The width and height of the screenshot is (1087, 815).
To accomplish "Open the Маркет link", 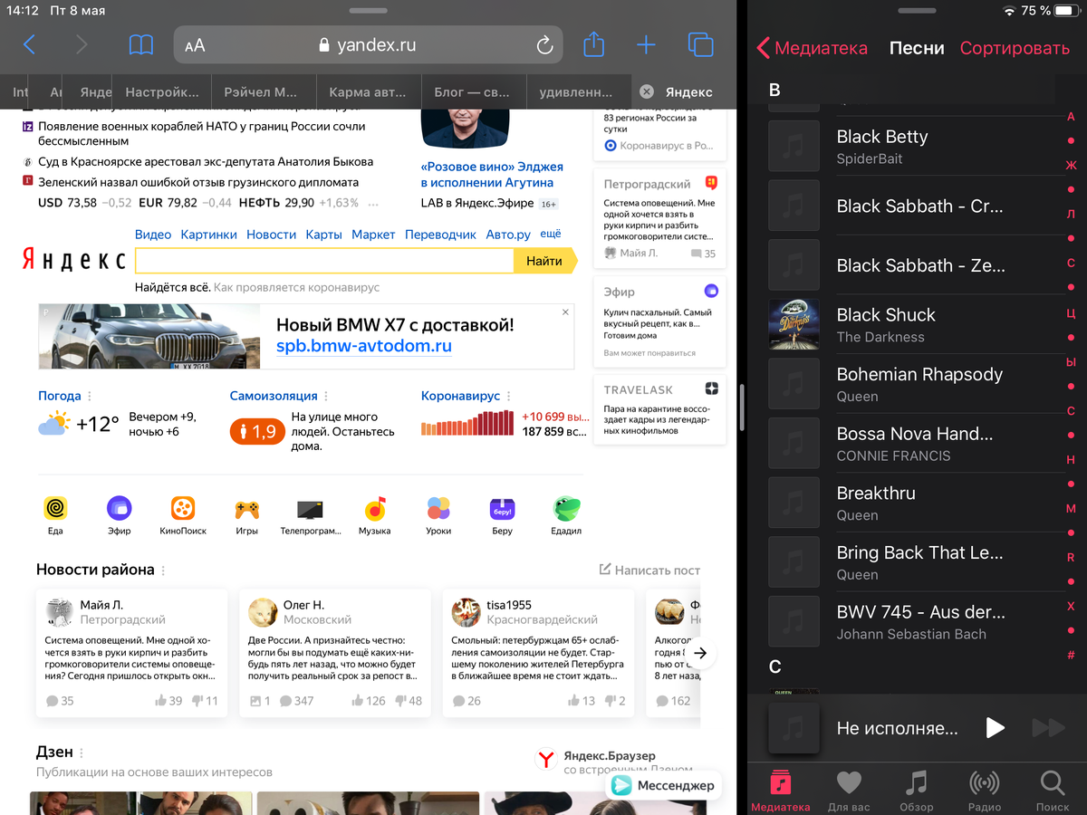I will click(373, 234).
